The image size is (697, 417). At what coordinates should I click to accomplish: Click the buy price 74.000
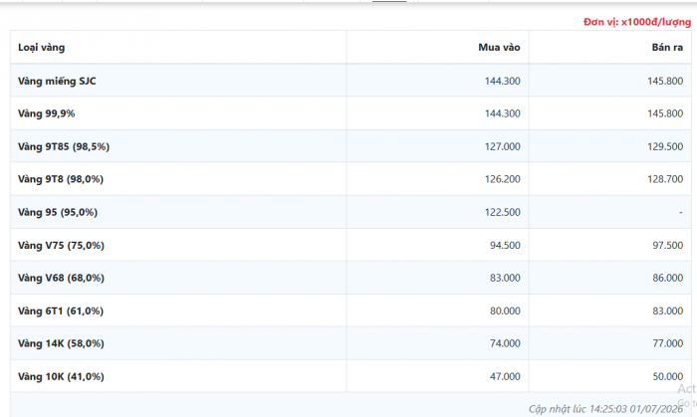click(505, 343)
